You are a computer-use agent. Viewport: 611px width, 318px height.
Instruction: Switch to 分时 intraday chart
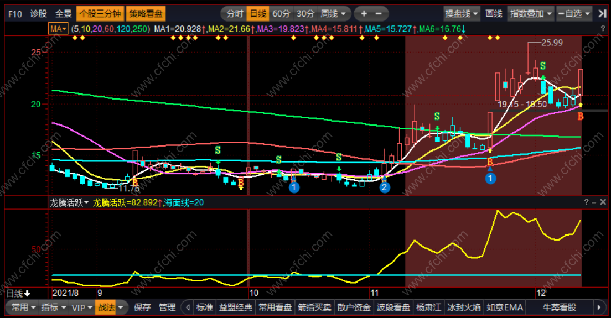pyautogui.click(x=235, y=14)
